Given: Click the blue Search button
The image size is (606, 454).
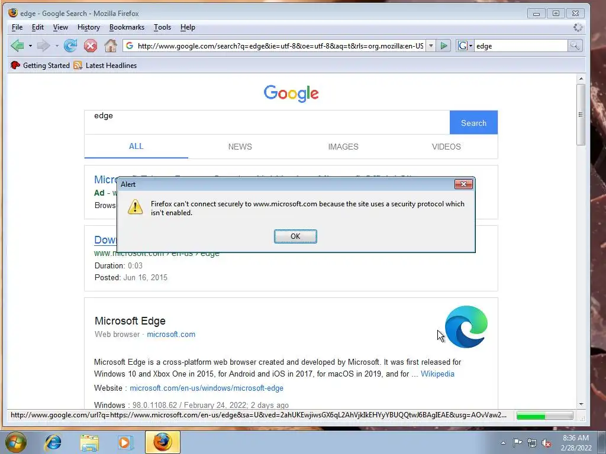Looking at the screenshot, I should coord(473,123).
